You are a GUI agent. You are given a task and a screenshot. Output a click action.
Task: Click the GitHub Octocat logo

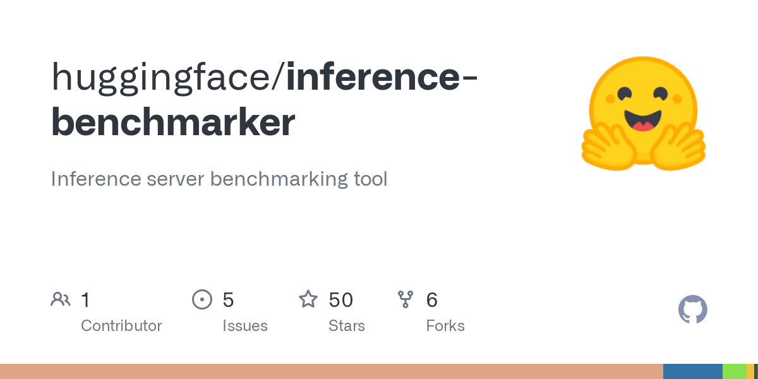(693, 310)
